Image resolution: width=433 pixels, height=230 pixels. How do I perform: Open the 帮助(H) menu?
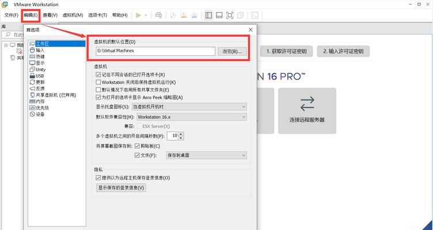[x=120, y=15]
